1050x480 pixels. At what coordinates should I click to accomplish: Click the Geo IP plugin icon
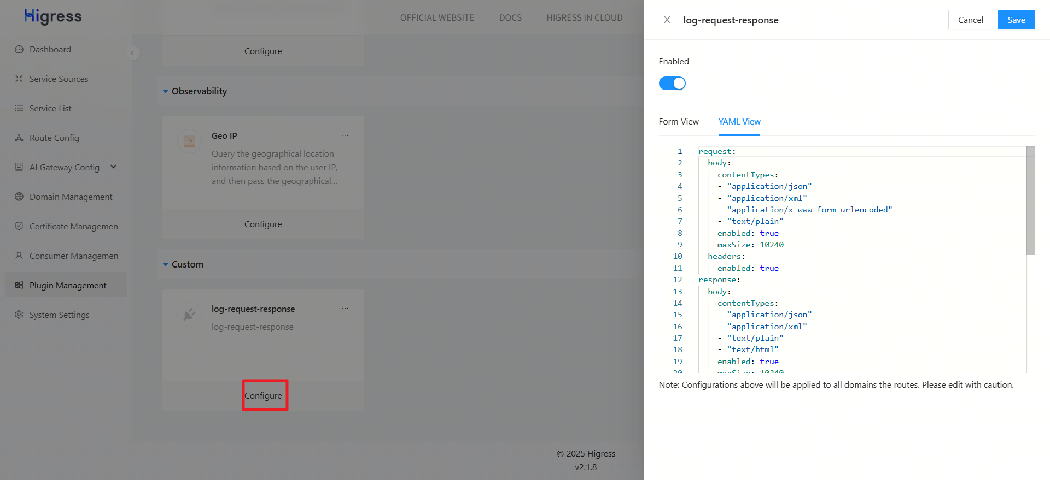190,141
